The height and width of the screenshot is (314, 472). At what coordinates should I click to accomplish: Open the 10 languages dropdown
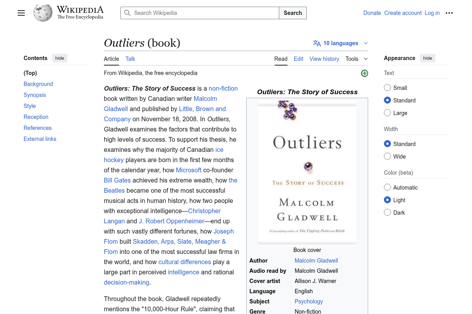[341, 43]
